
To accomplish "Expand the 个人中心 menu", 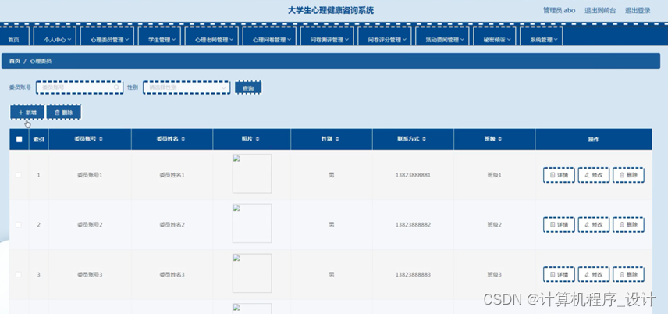I will 55,37.
